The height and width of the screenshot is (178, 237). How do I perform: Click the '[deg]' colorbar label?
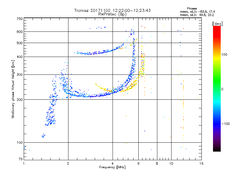pyautogui.click(x=217, y=24)
